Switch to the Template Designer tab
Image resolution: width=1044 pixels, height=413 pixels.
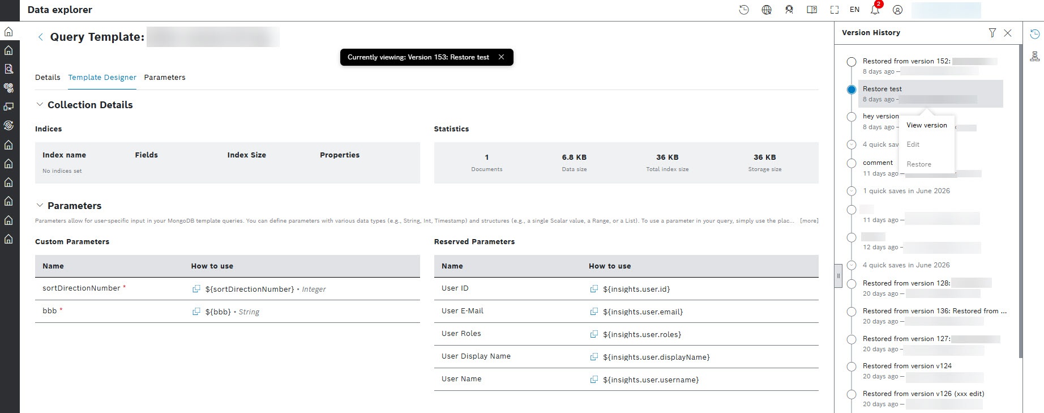(x=102, y=78)
